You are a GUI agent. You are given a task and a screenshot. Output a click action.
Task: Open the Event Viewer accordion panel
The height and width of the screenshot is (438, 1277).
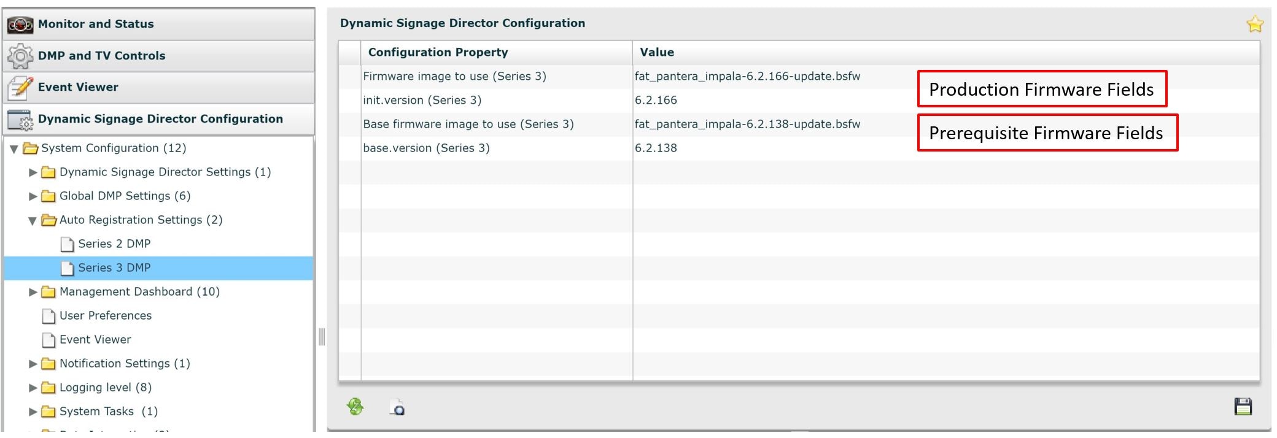(158, 88)
